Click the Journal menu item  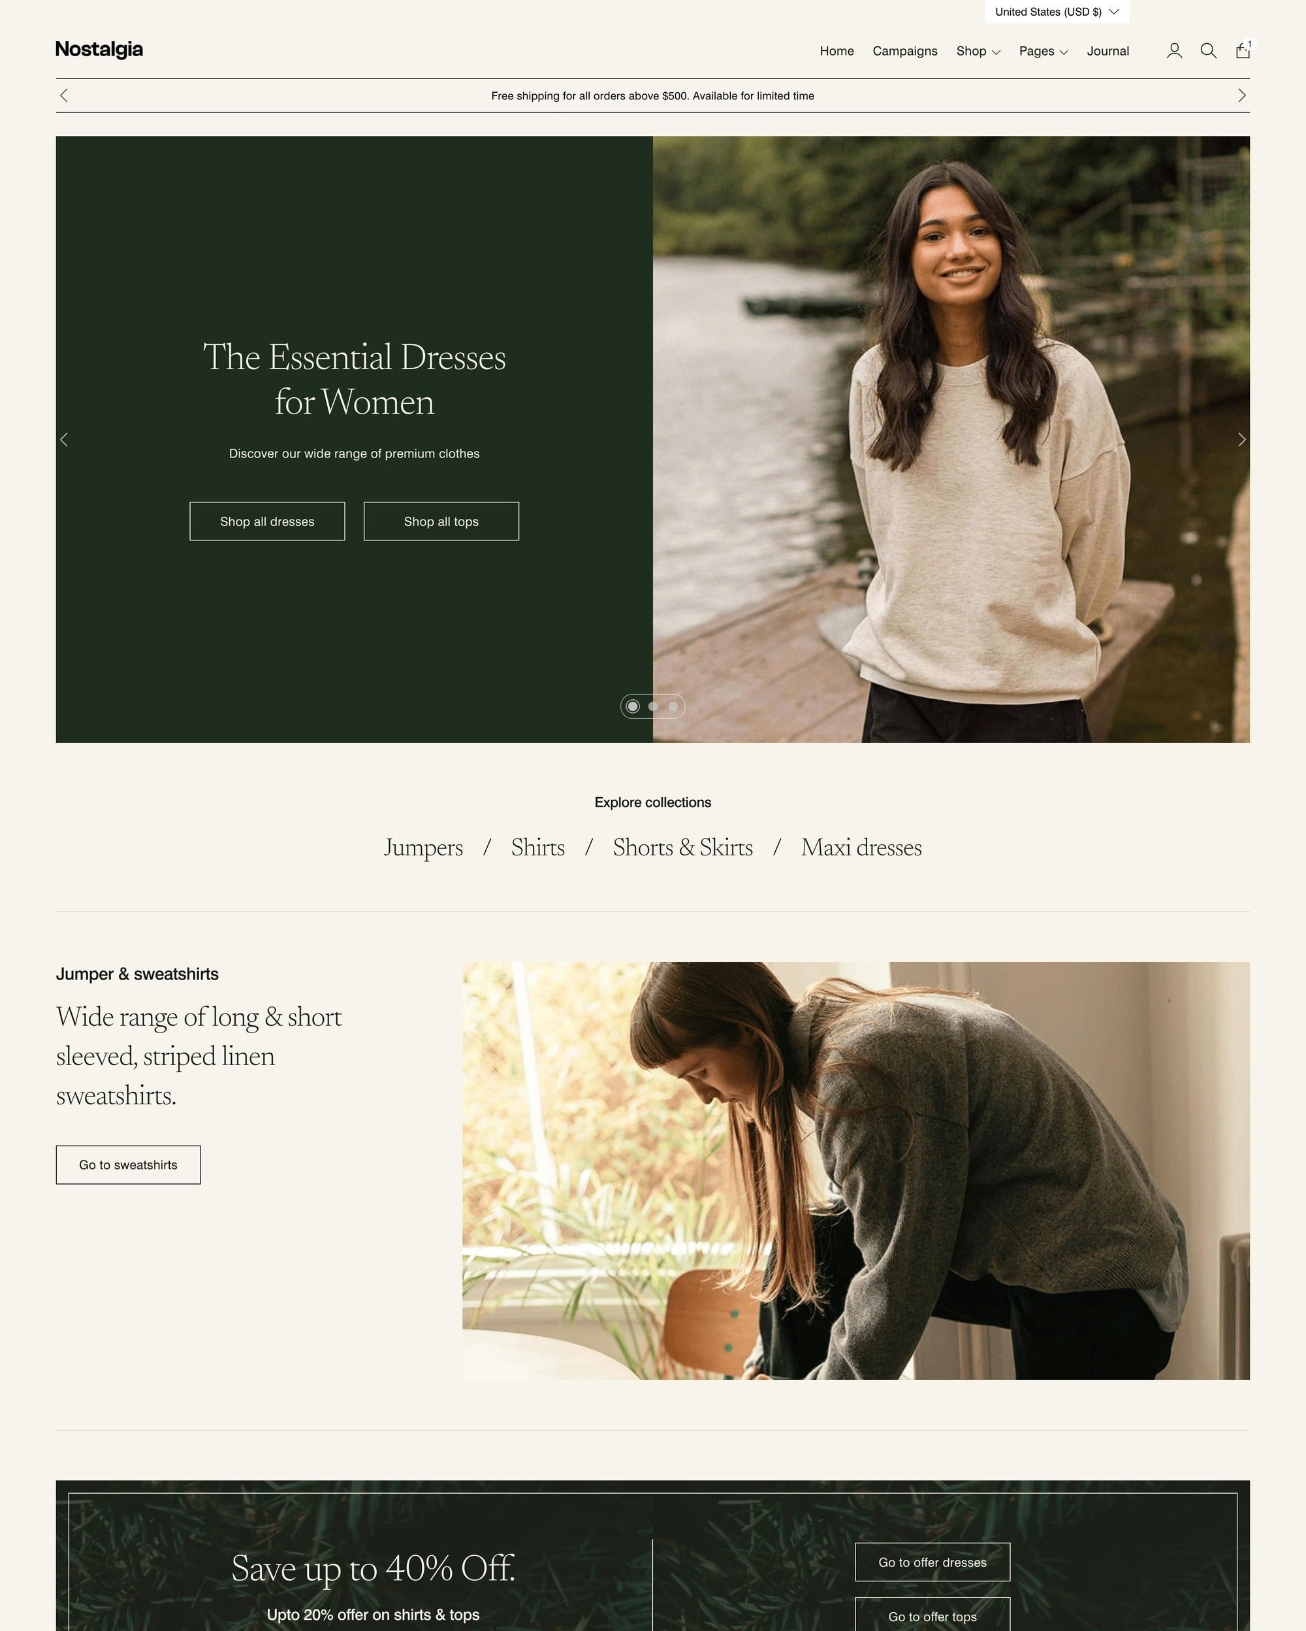[1107, 51]
